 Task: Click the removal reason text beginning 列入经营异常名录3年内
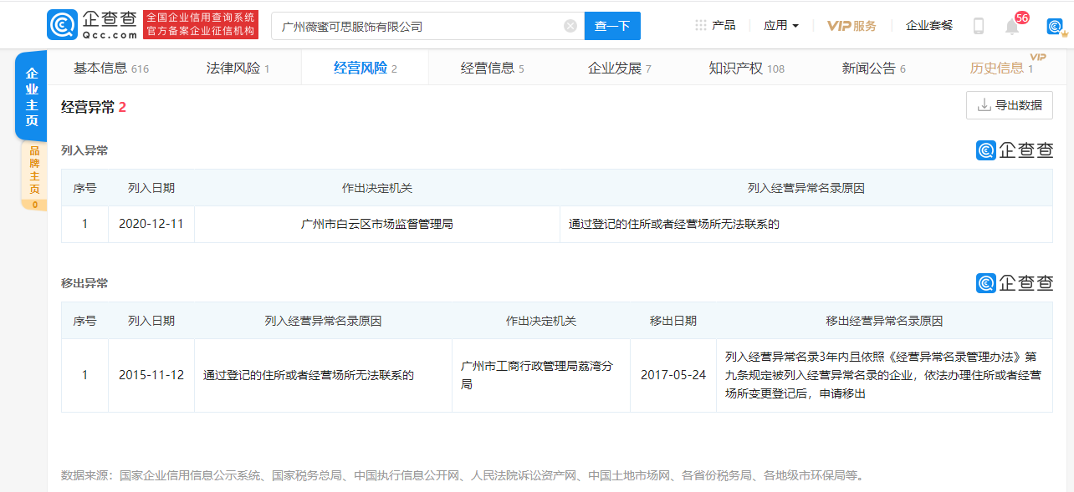click(883, 375)
